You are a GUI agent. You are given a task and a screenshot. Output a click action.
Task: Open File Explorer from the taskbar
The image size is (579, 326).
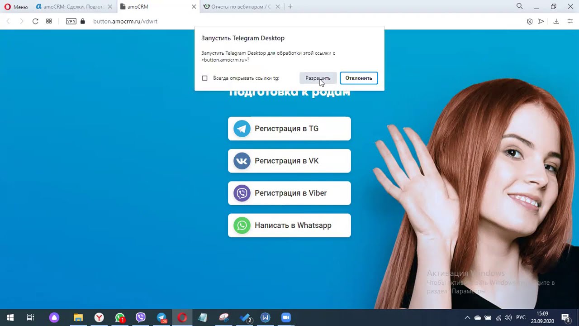(78, 317)
